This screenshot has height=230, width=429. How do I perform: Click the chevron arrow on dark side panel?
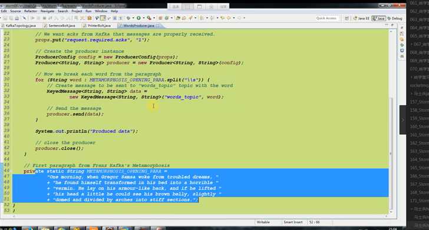402,120
